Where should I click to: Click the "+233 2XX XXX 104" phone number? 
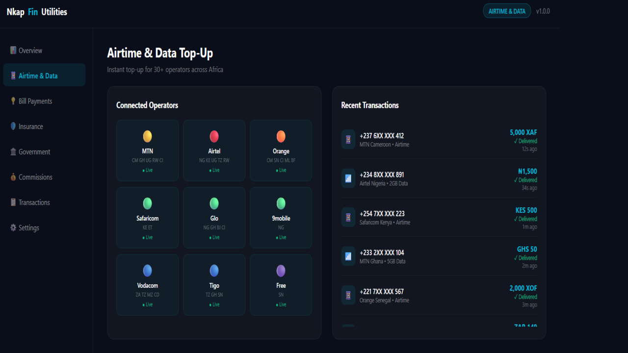pos(382,252)
